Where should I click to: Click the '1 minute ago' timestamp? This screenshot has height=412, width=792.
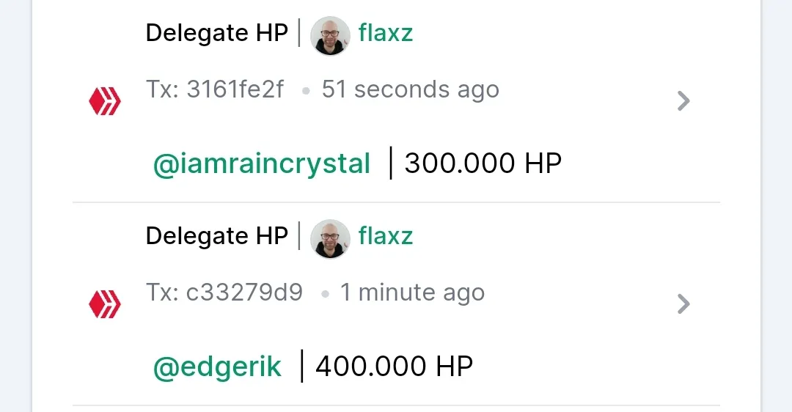click(x=413, y=293)
